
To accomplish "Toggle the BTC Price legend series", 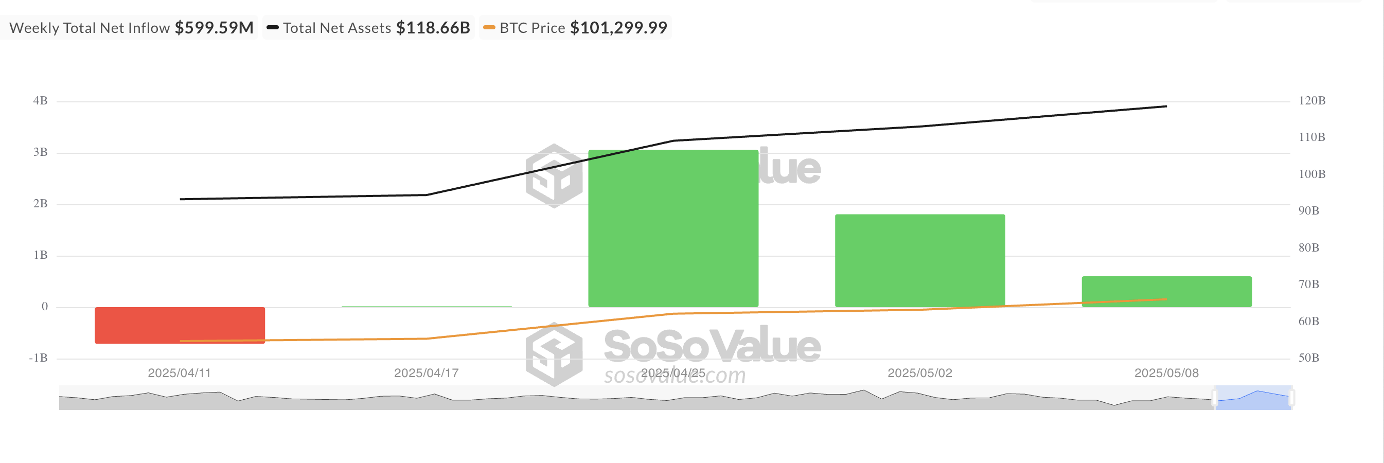I will point(575,27).
